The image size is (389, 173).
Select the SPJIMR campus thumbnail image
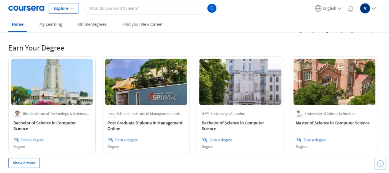146,82
